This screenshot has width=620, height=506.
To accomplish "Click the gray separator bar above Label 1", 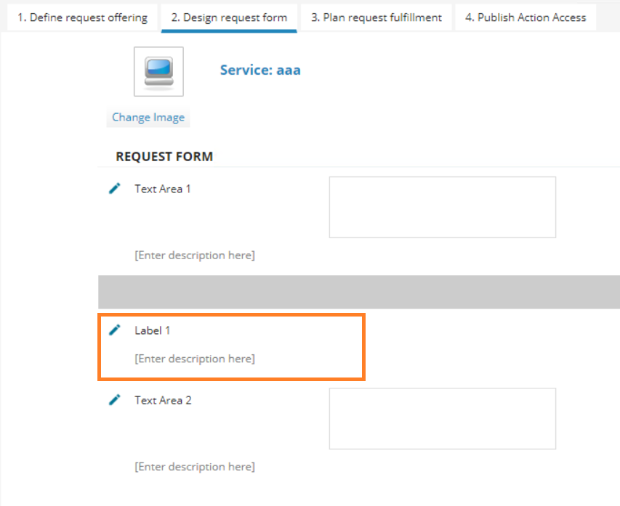I will pyautogui.click(x=359, y=292).
